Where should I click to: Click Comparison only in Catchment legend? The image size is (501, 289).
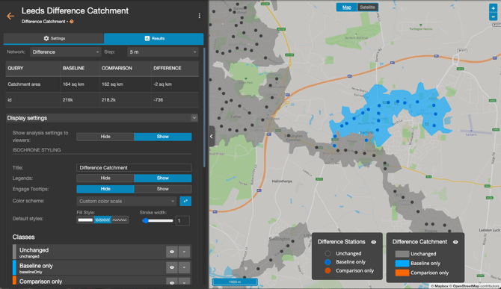tap(429, 273)
